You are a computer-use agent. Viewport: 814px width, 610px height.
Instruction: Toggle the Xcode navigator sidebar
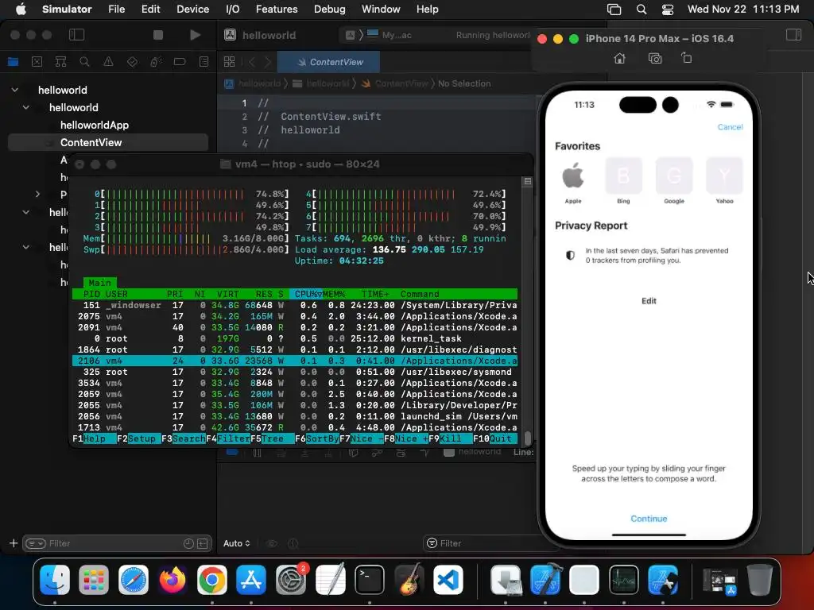77,35
